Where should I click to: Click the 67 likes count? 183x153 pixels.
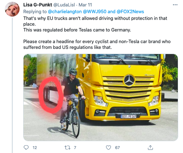(x=117, y=148)
